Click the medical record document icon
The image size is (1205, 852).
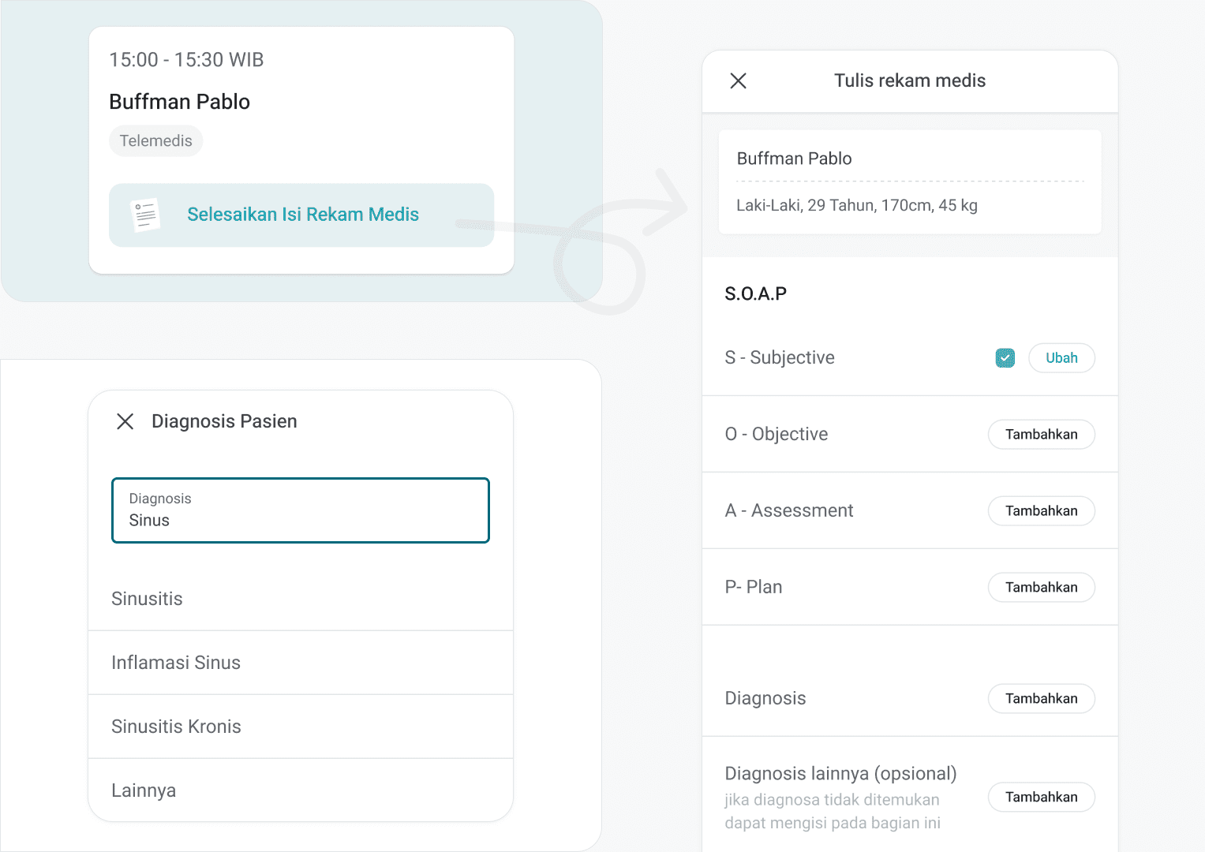(x=145, y=215)
